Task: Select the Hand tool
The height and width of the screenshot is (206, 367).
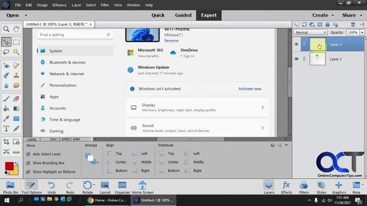Action: tap(16, 29)
